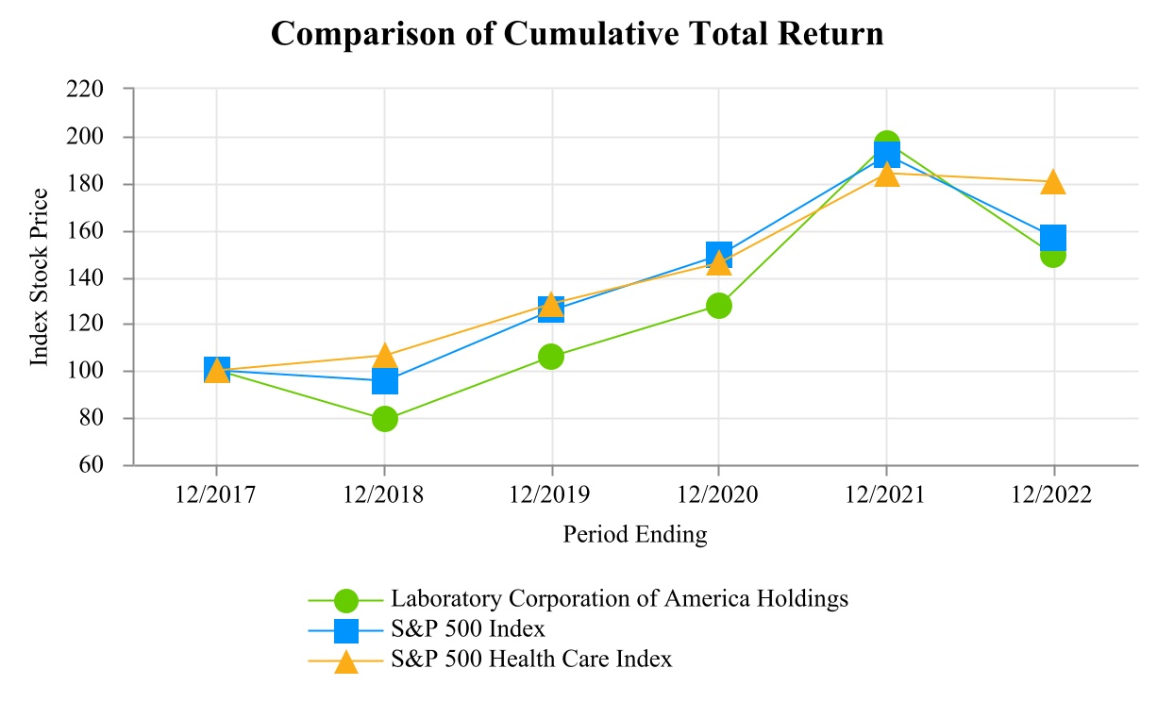
Task: Click the green circle data point at 12/2018
Action: [x=384, y=419]
